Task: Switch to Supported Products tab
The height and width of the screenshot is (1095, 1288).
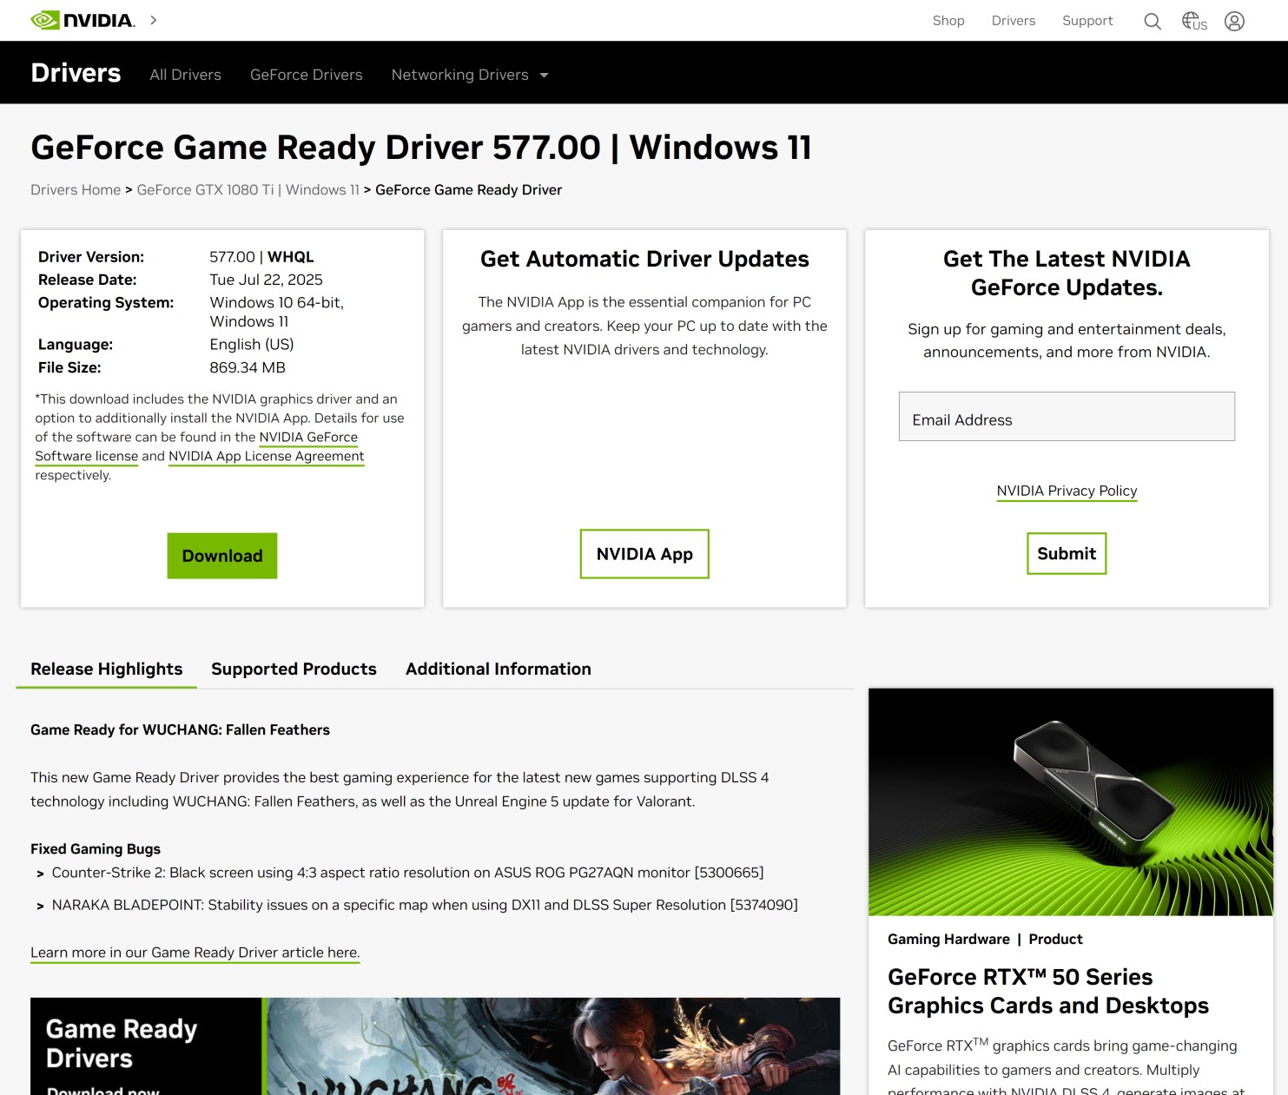Action: (294, 670)
